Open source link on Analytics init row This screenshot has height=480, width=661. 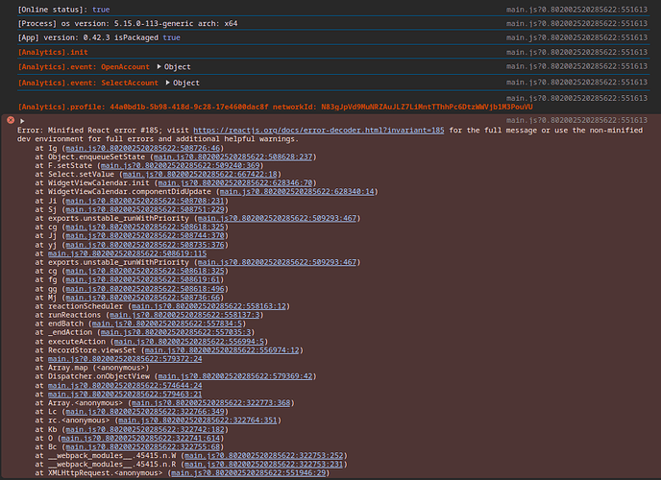tap(576, 52)
